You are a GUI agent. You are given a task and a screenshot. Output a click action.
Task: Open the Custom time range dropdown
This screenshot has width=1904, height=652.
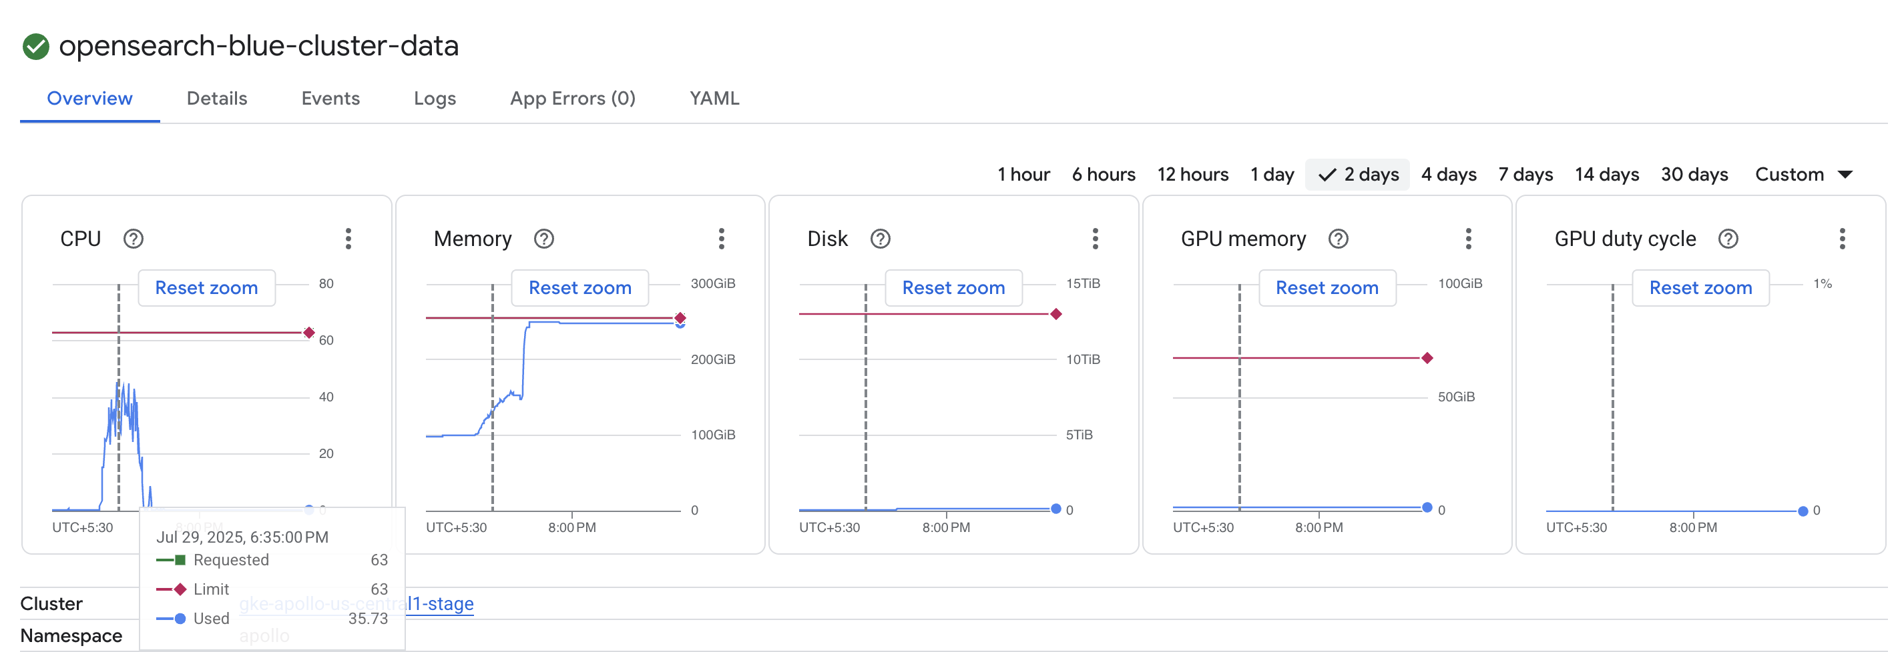1803,175
